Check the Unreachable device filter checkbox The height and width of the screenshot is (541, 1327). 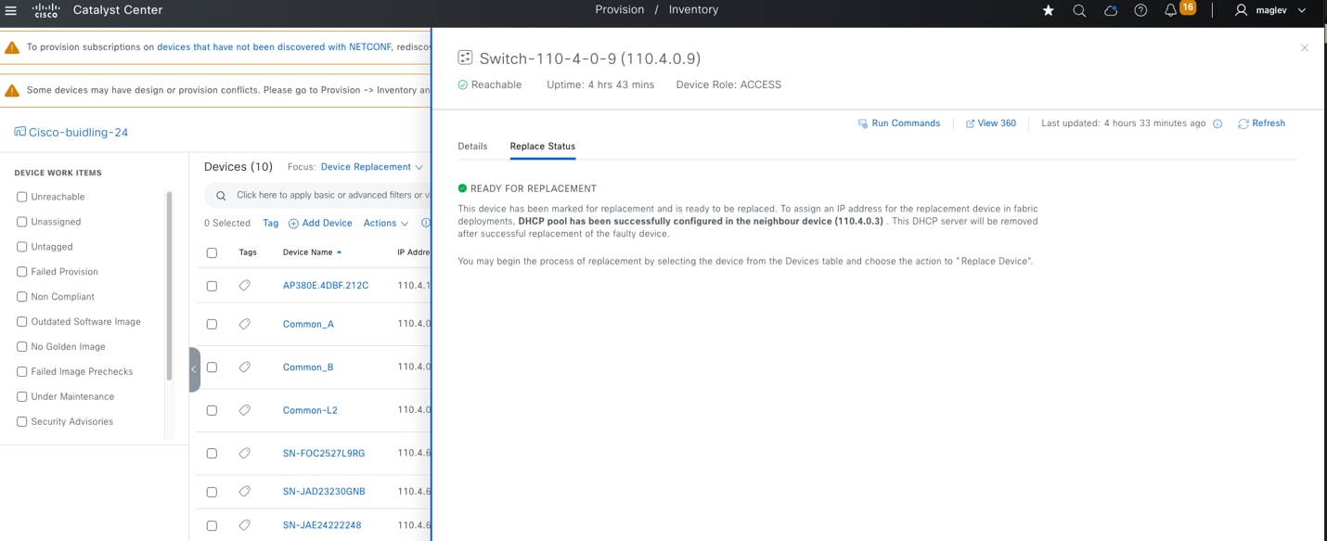point(21,196)
